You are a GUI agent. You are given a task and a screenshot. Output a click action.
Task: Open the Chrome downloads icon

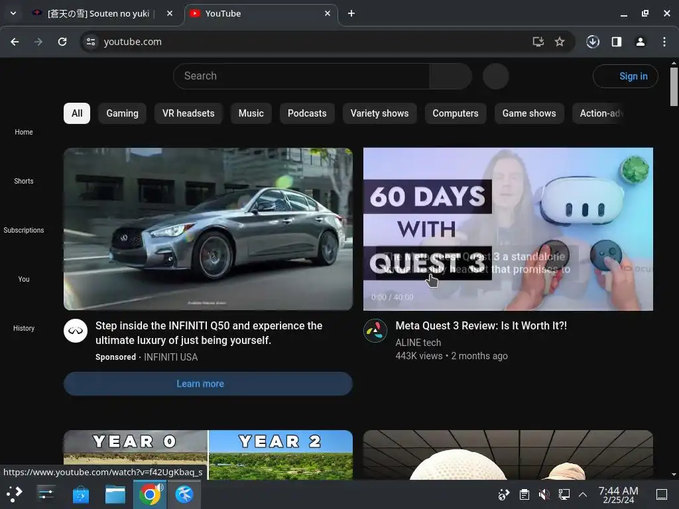click(593, 42)
